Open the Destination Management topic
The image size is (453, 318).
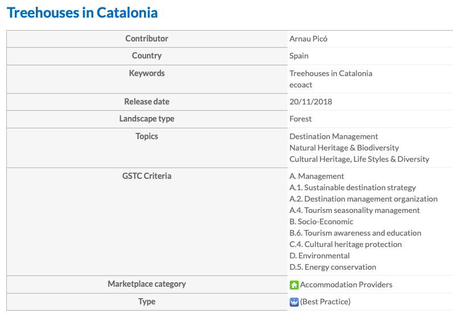coord(333,136)
